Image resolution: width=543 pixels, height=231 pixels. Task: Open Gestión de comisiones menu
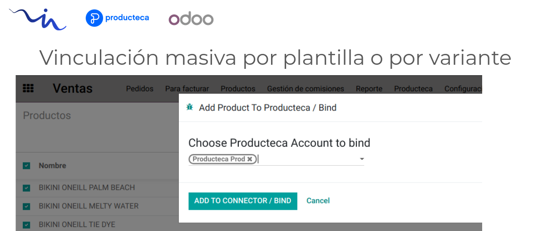tap(306, 89)
